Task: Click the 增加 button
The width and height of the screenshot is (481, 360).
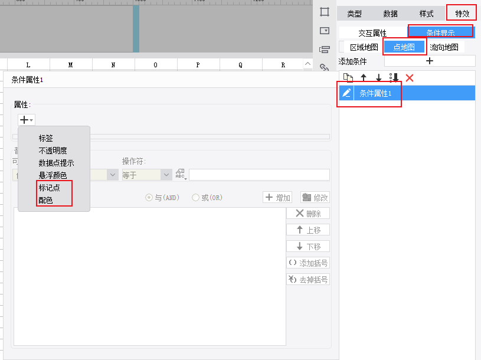Action: 277,197
